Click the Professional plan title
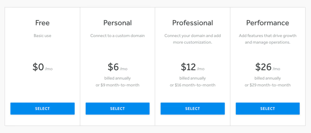 [193, 23]
